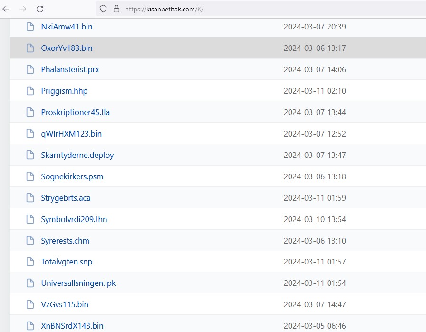The image size is (426, 332).
Task: Click the file icon next to Symbolvrdi209.thn
Action: pyautogui.click(x=30, y=219)
